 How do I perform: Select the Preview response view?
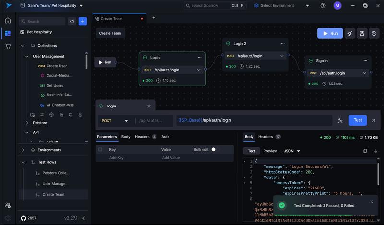[270, 151]
